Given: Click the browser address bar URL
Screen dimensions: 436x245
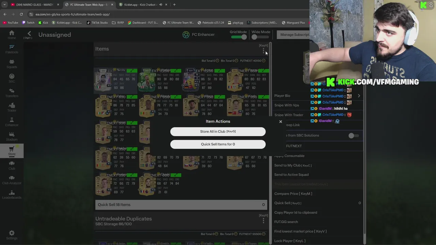Looking at the screenshot, I should [73, 14].
